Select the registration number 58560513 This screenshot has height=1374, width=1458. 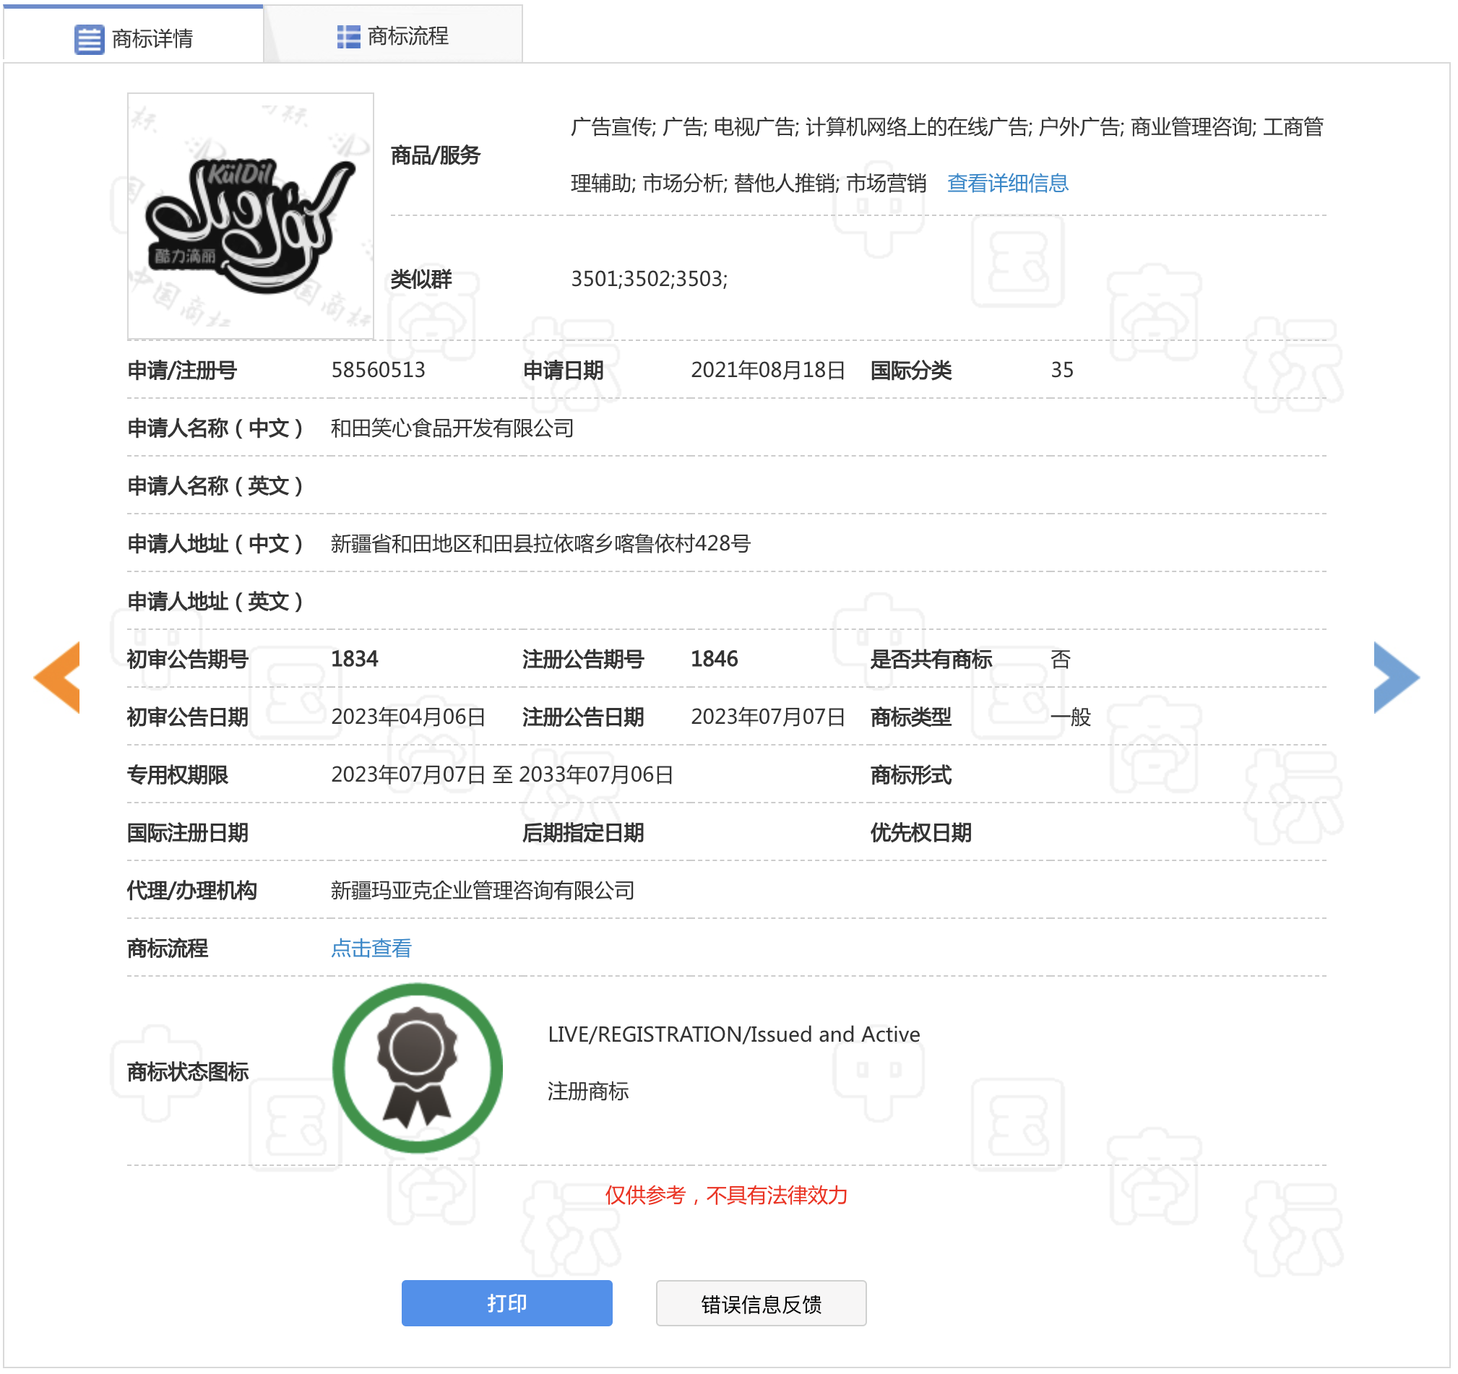(379, 371)
